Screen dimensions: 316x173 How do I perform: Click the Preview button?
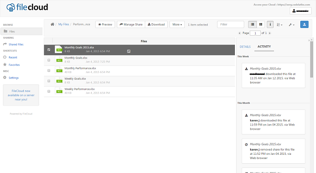coord(105,24)
